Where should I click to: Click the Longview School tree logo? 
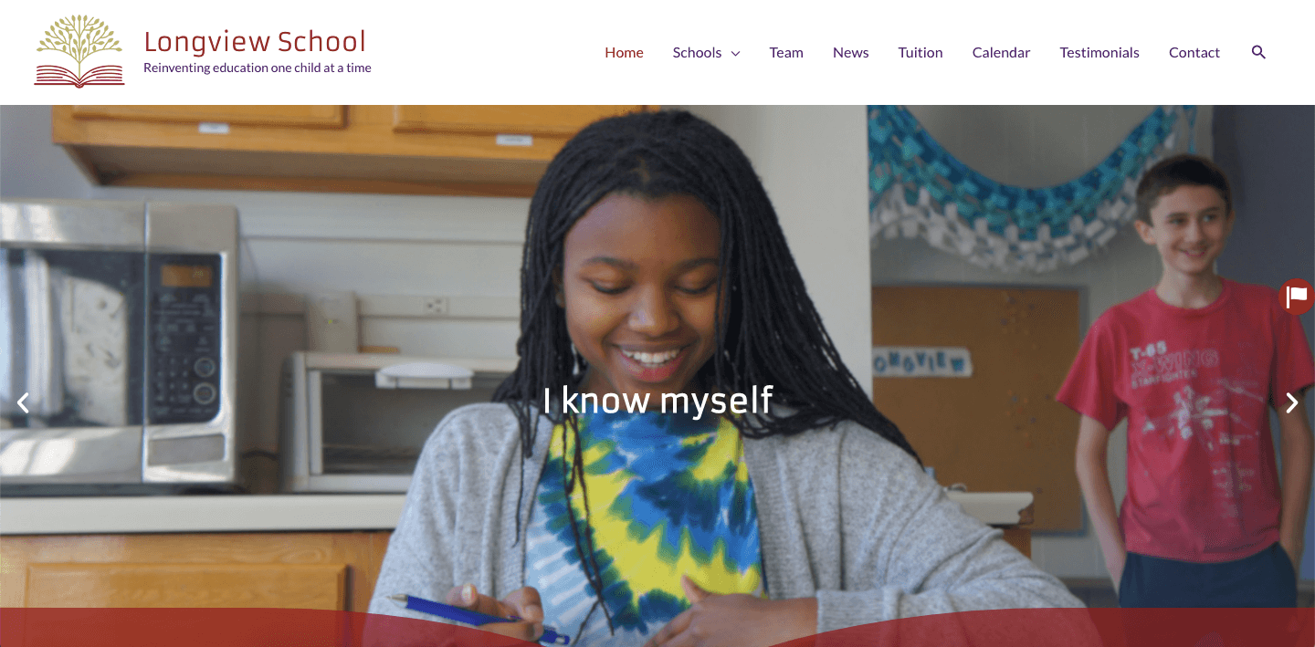tap(79, 52)
